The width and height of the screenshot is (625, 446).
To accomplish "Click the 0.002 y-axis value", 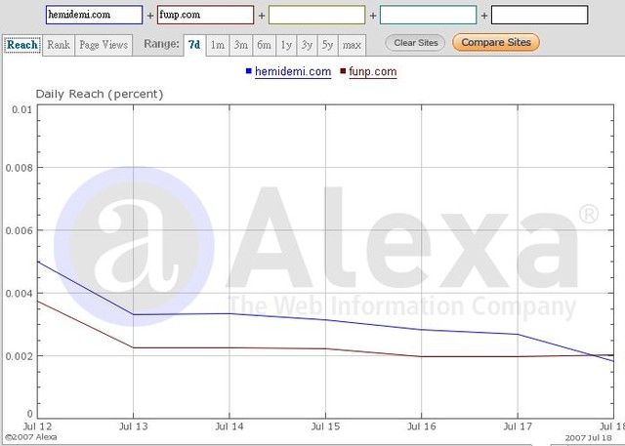I will [x=19, y=356].
